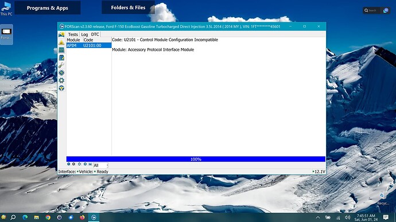Click the reset DTC button in bottom toolbar

79,164
